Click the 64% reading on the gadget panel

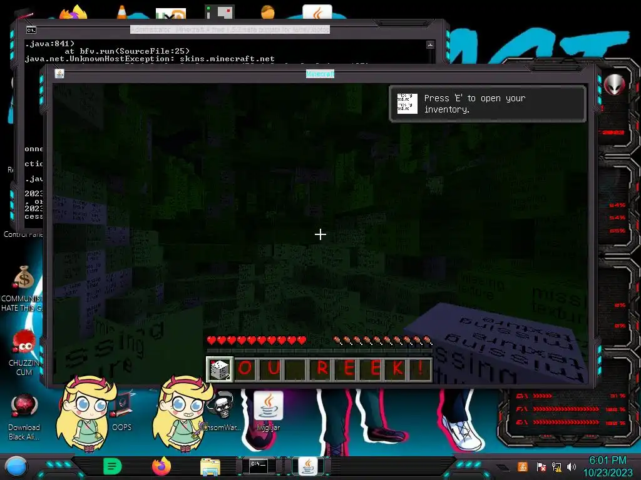(x=617, y=205)
